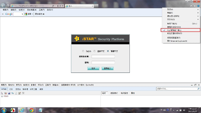Click the refresh icon in address bar
Viewport: 201px width, 113px height.
click(60, 6)
